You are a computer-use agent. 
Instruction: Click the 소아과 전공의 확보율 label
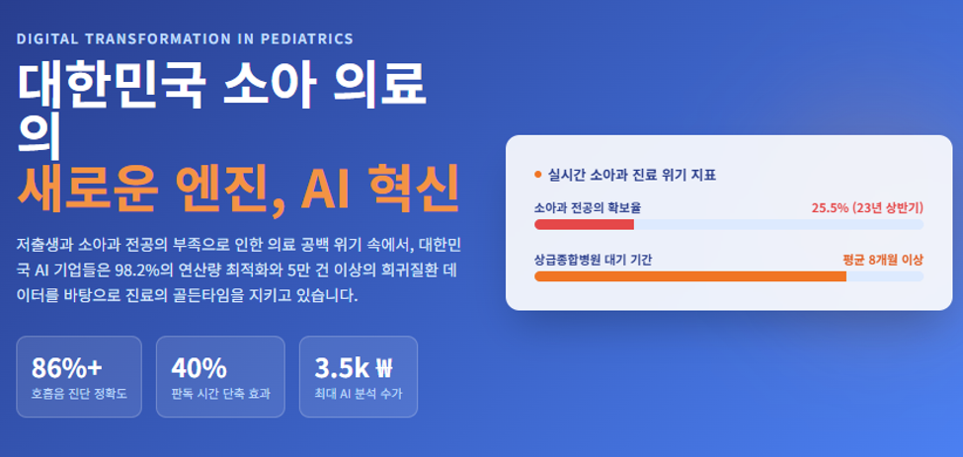click(x=589, y=208)
